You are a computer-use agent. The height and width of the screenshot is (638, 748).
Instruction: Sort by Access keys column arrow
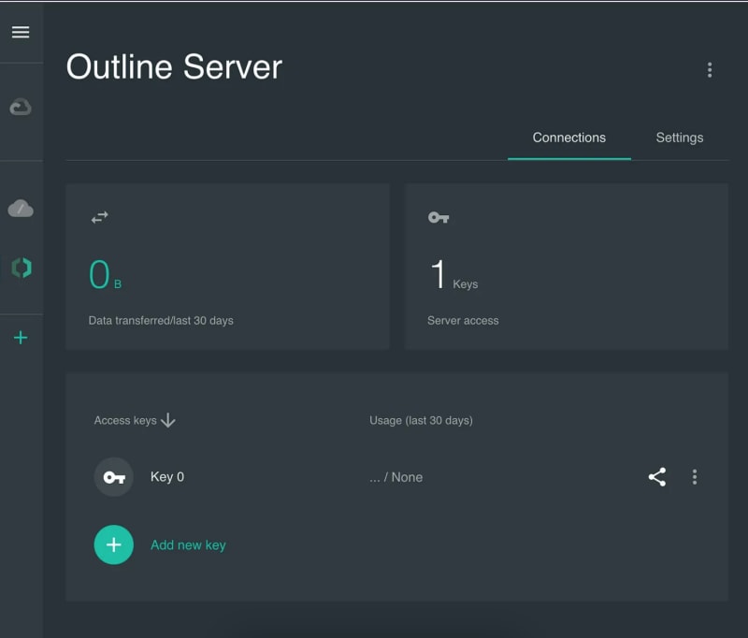168,420
